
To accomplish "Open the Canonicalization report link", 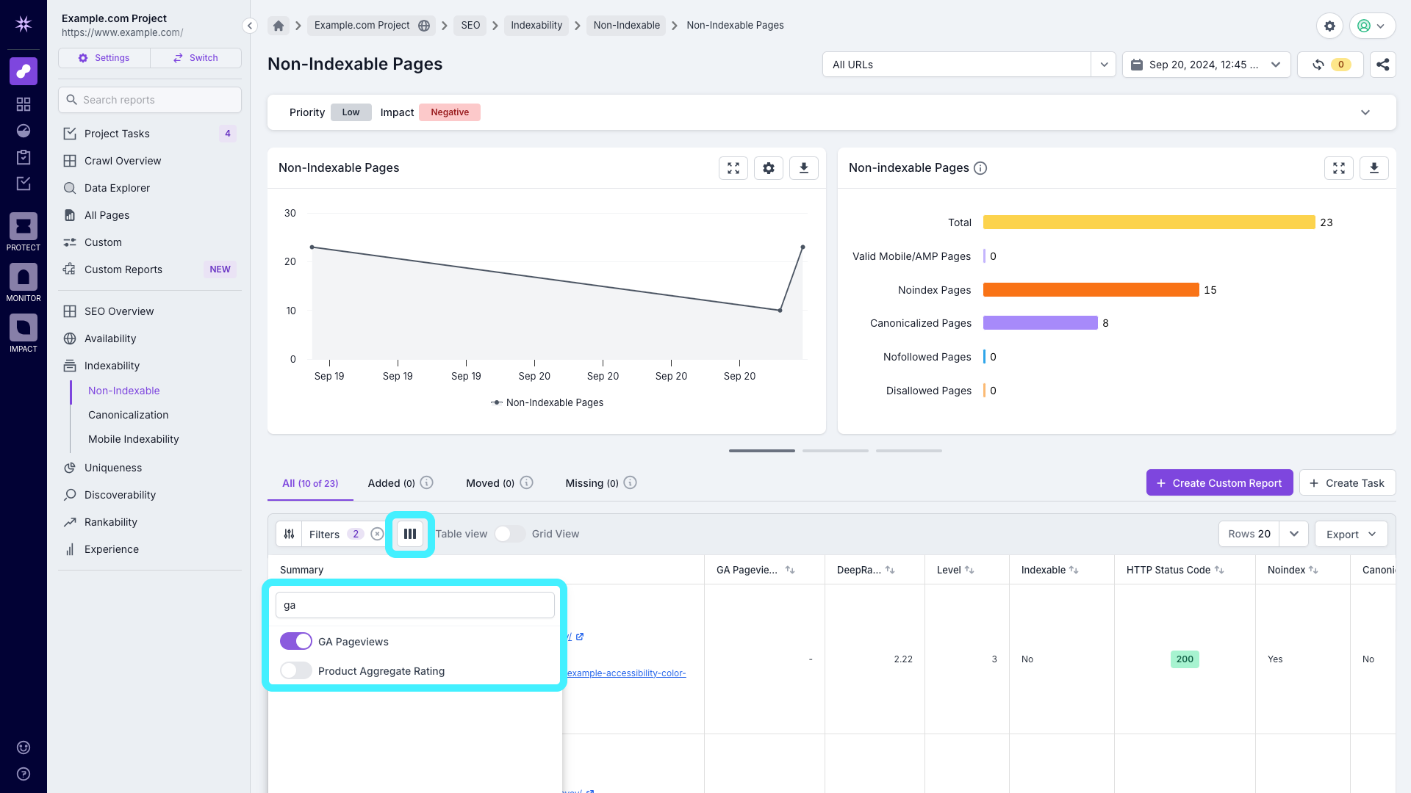I will click(128, 415).
